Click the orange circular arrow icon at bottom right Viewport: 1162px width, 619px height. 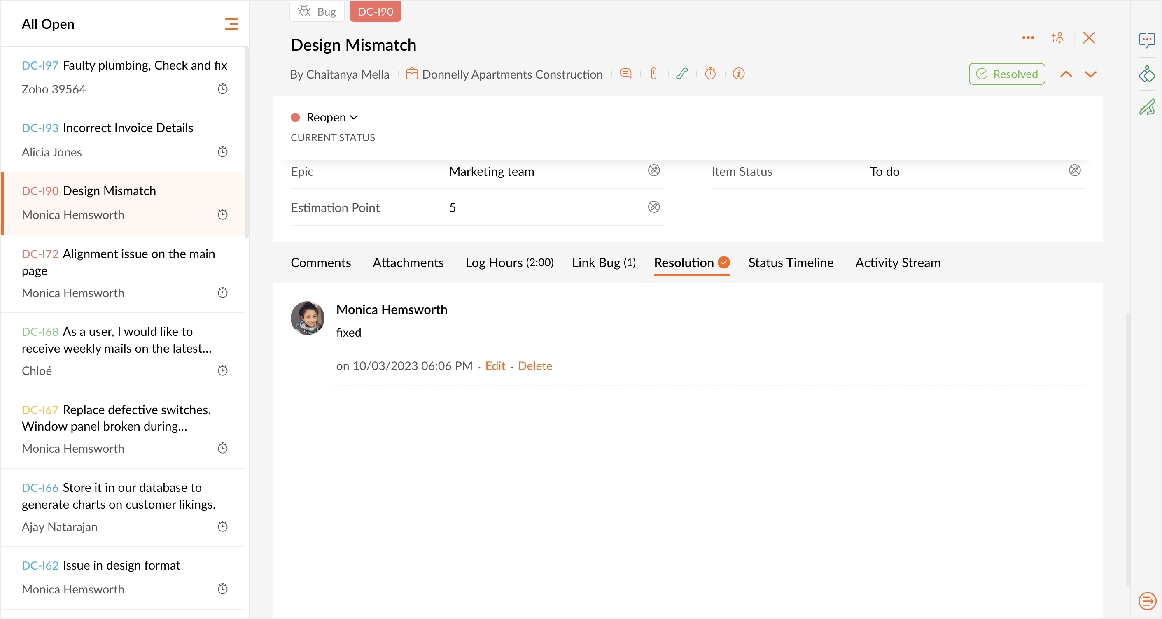coord(1147,601)
